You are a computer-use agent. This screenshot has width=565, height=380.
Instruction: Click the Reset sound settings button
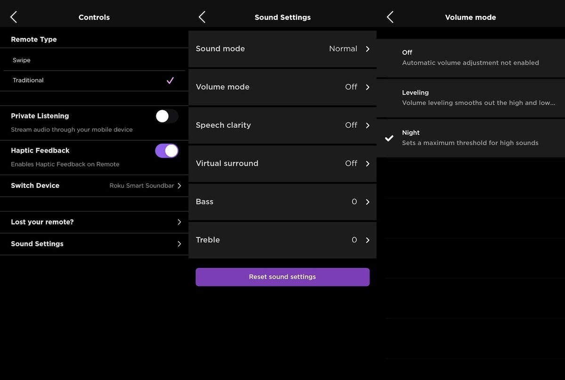[x=282, y=277]
